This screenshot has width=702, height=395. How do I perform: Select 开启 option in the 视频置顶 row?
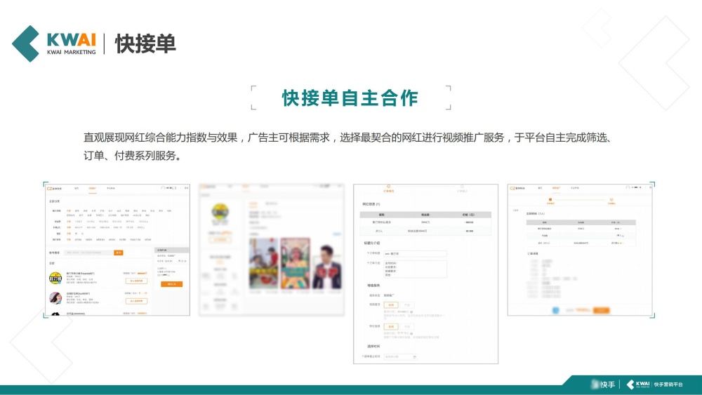pyautogui.click(x=407, y=305)
